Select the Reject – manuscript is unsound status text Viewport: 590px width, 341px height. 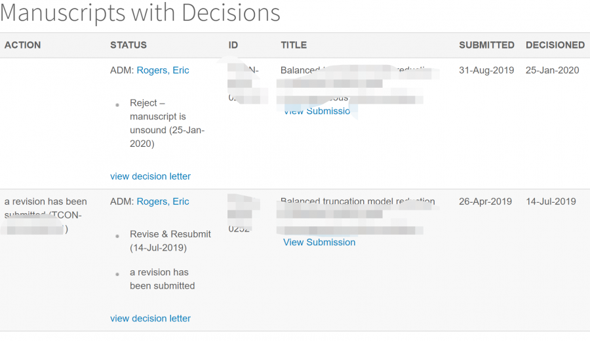pyautogui.click(x=167, y=123)
